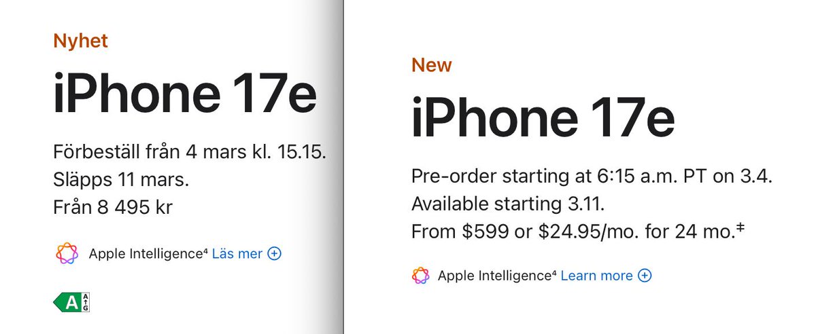Open the Läs mer link
Screen dimensions: 816x334
(237, 254)
